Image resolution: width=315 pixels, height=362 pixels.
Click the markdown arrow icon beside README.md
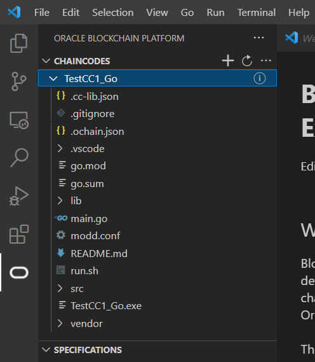tap(61, 253)
